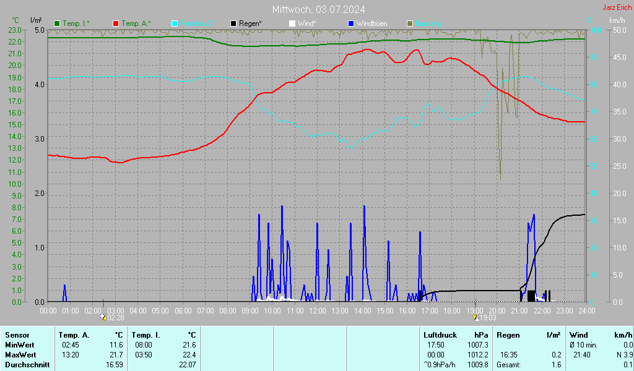The image size is (634, 371).
Task: Select the Luftdruck column header
Action: 438,335
